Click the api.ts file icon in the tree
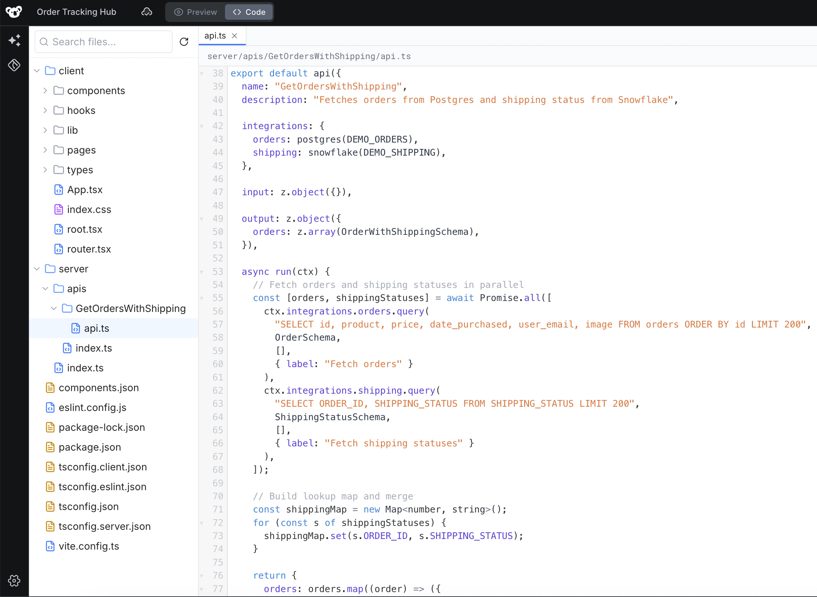 click(75, 328)
